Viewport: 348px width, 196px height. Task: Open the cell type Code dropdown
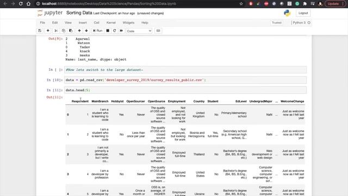[x=139, y=31]
